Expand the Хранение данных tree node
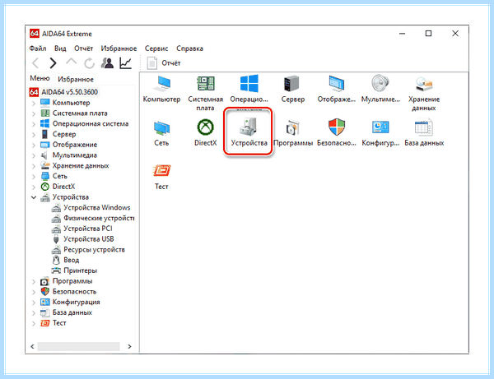 pos(34,166)
